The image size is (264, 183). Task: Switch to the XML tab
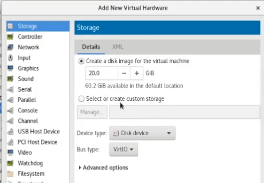click(118, 47)
